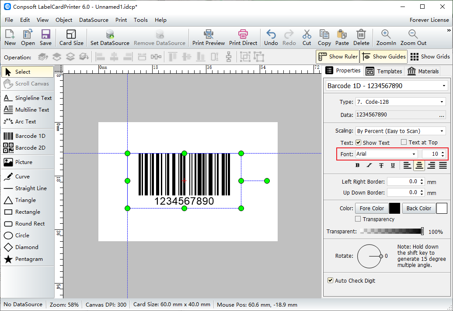The width and height of the screenshot is (453, 311).
Task: Click the Zoom Out toolbar icon
Action: tap(413, 38)
